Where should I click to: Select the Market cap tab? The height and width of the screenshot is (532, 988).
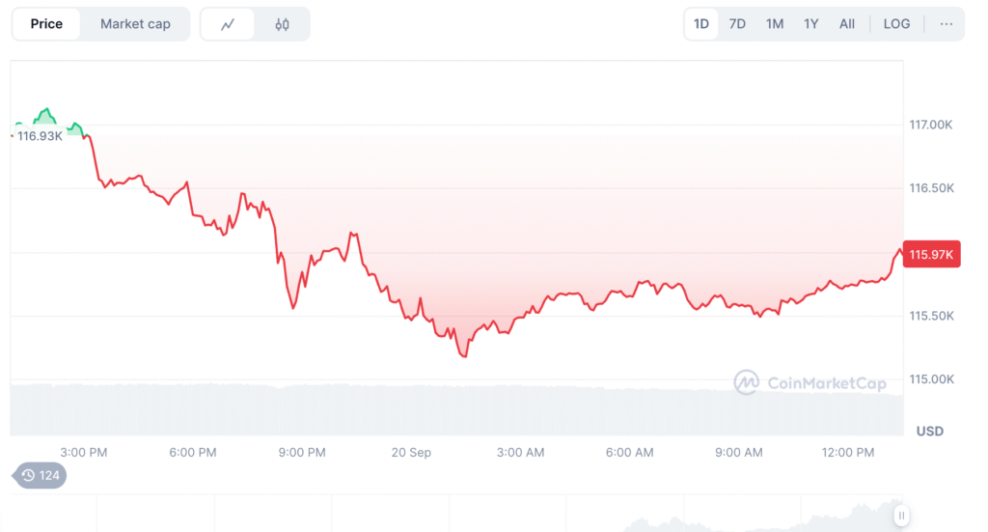(x=135, y=24)
